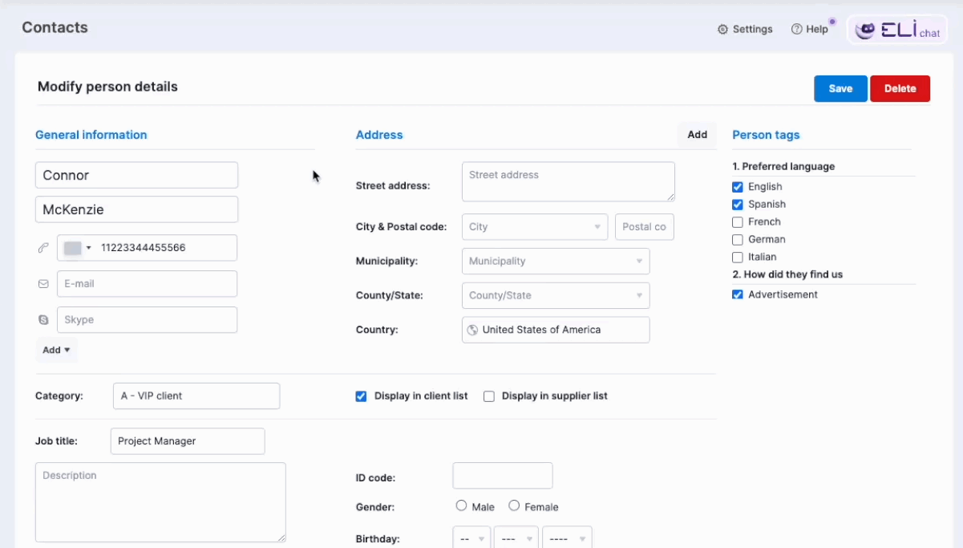Click the globe icon in Country field
This screenshot has width=963, height=548.
coord(473,330)
